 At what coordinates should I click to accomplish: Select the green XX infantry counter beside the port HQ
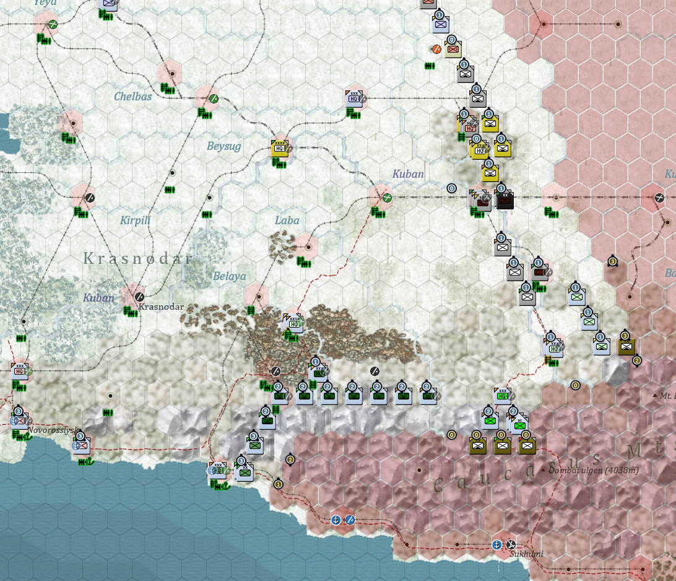(245, 472)
